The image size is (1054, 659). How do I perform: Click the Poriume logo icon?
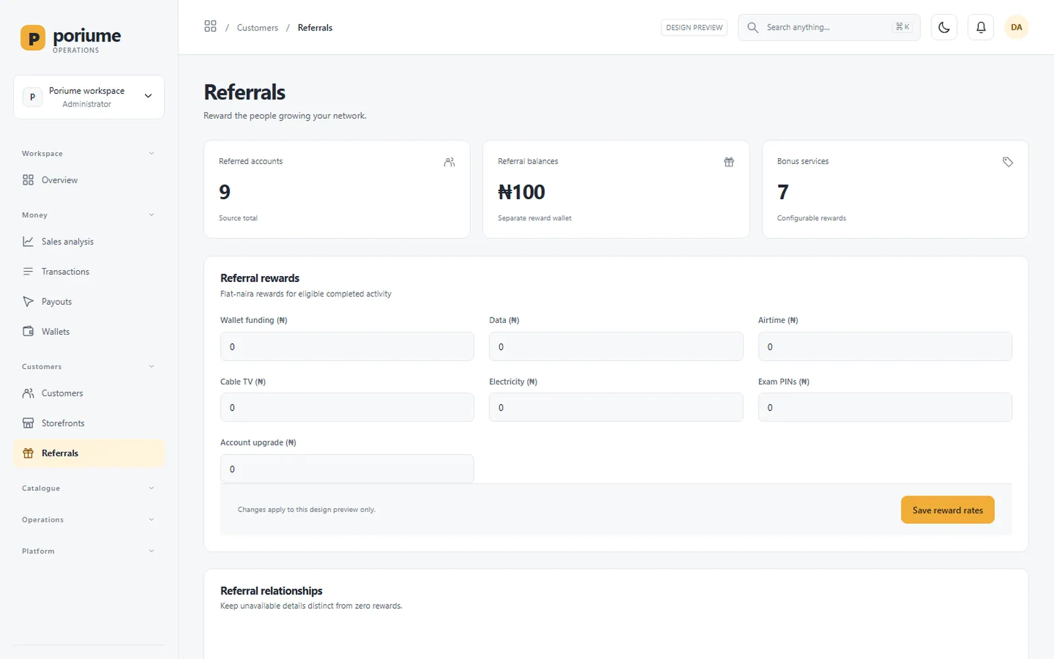pos(33,38)
